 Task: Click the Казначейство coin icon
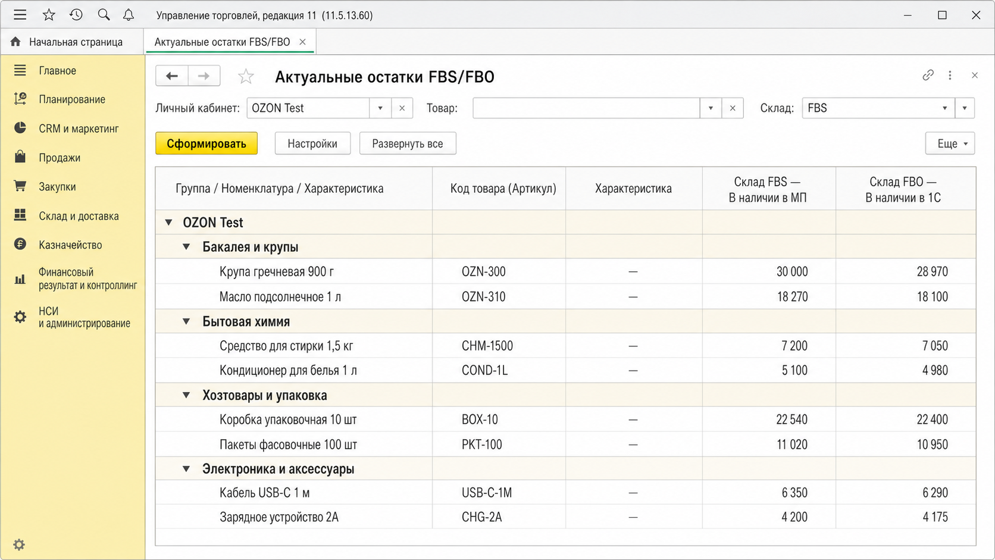pyautogui.click(x=20, y=244)
